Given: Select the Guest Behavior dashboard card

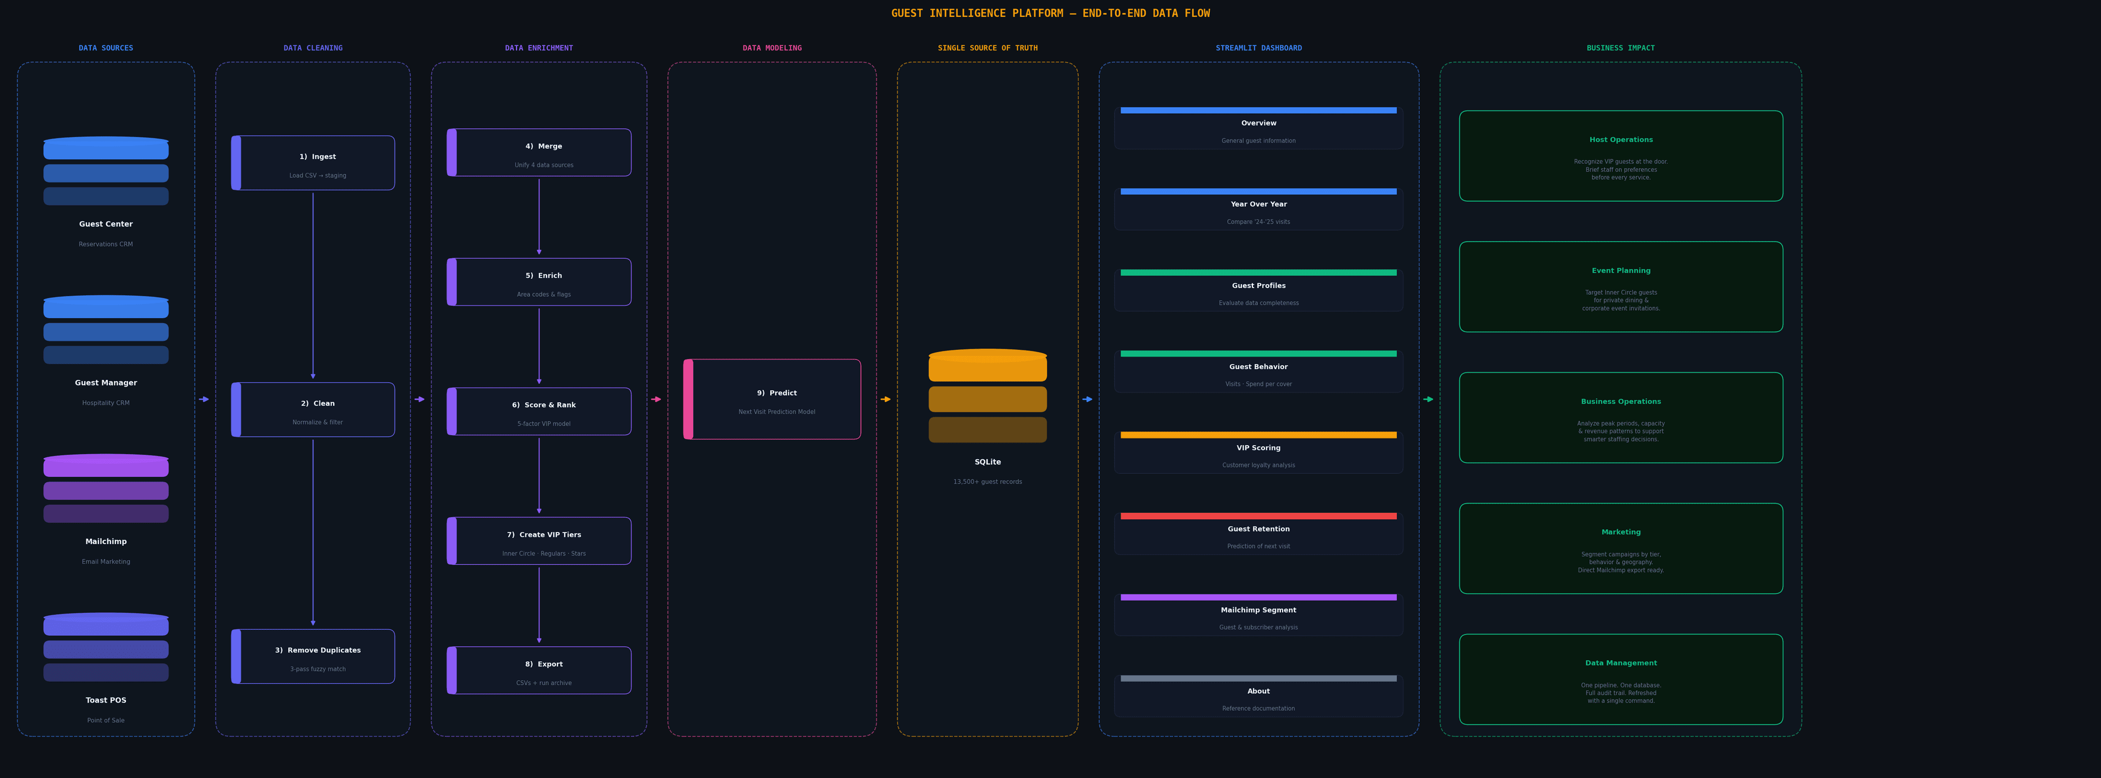Looking at the screenshot, I should pos(1258,371).
